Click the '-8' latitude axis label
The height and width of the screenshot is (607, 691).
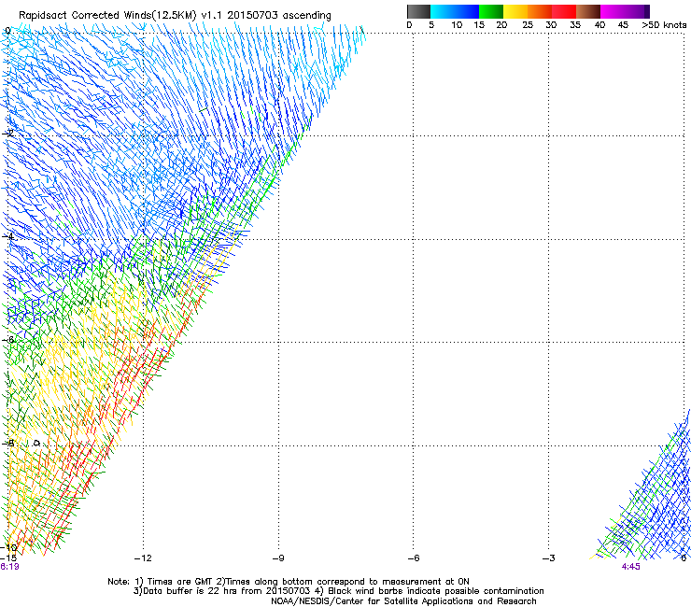(8, 443)
